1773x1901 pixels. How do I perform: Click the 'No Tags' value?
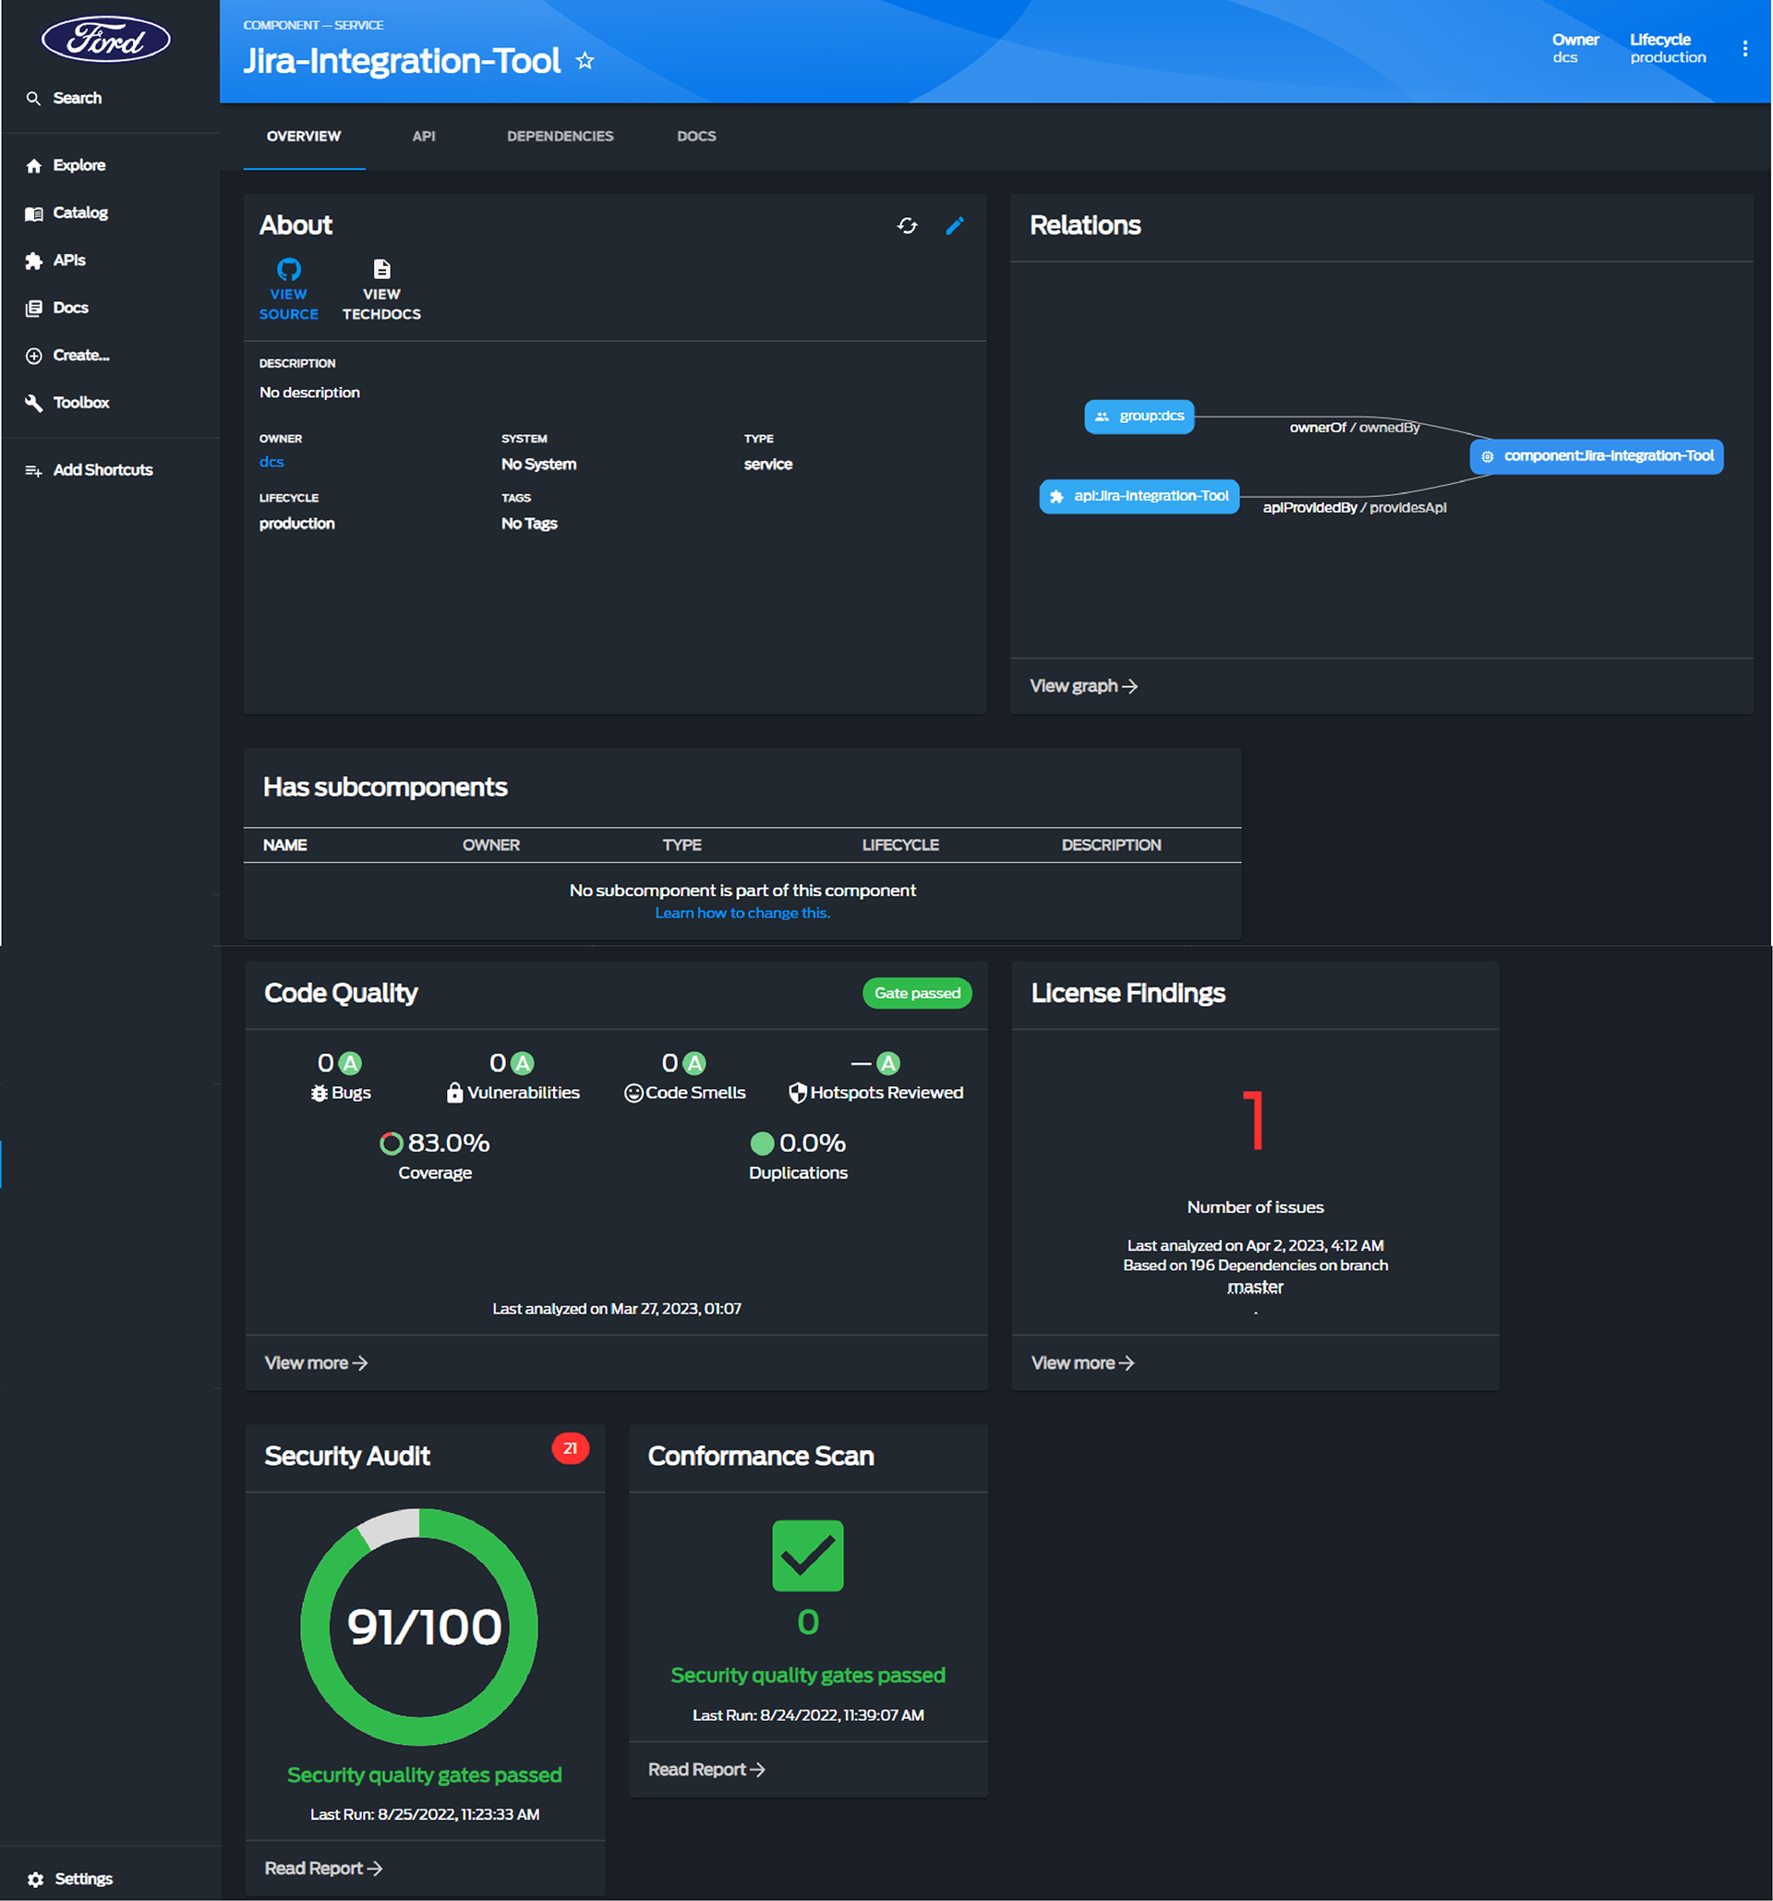(529, 524)
